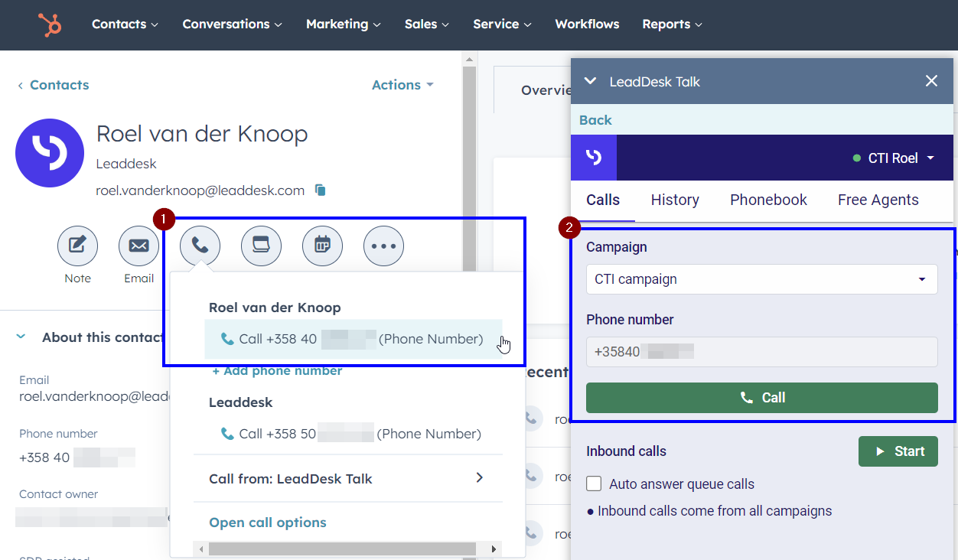This screenshot has height=560, width=958.
Task: Click the three-dots More icon button
Action: (383, 246)
